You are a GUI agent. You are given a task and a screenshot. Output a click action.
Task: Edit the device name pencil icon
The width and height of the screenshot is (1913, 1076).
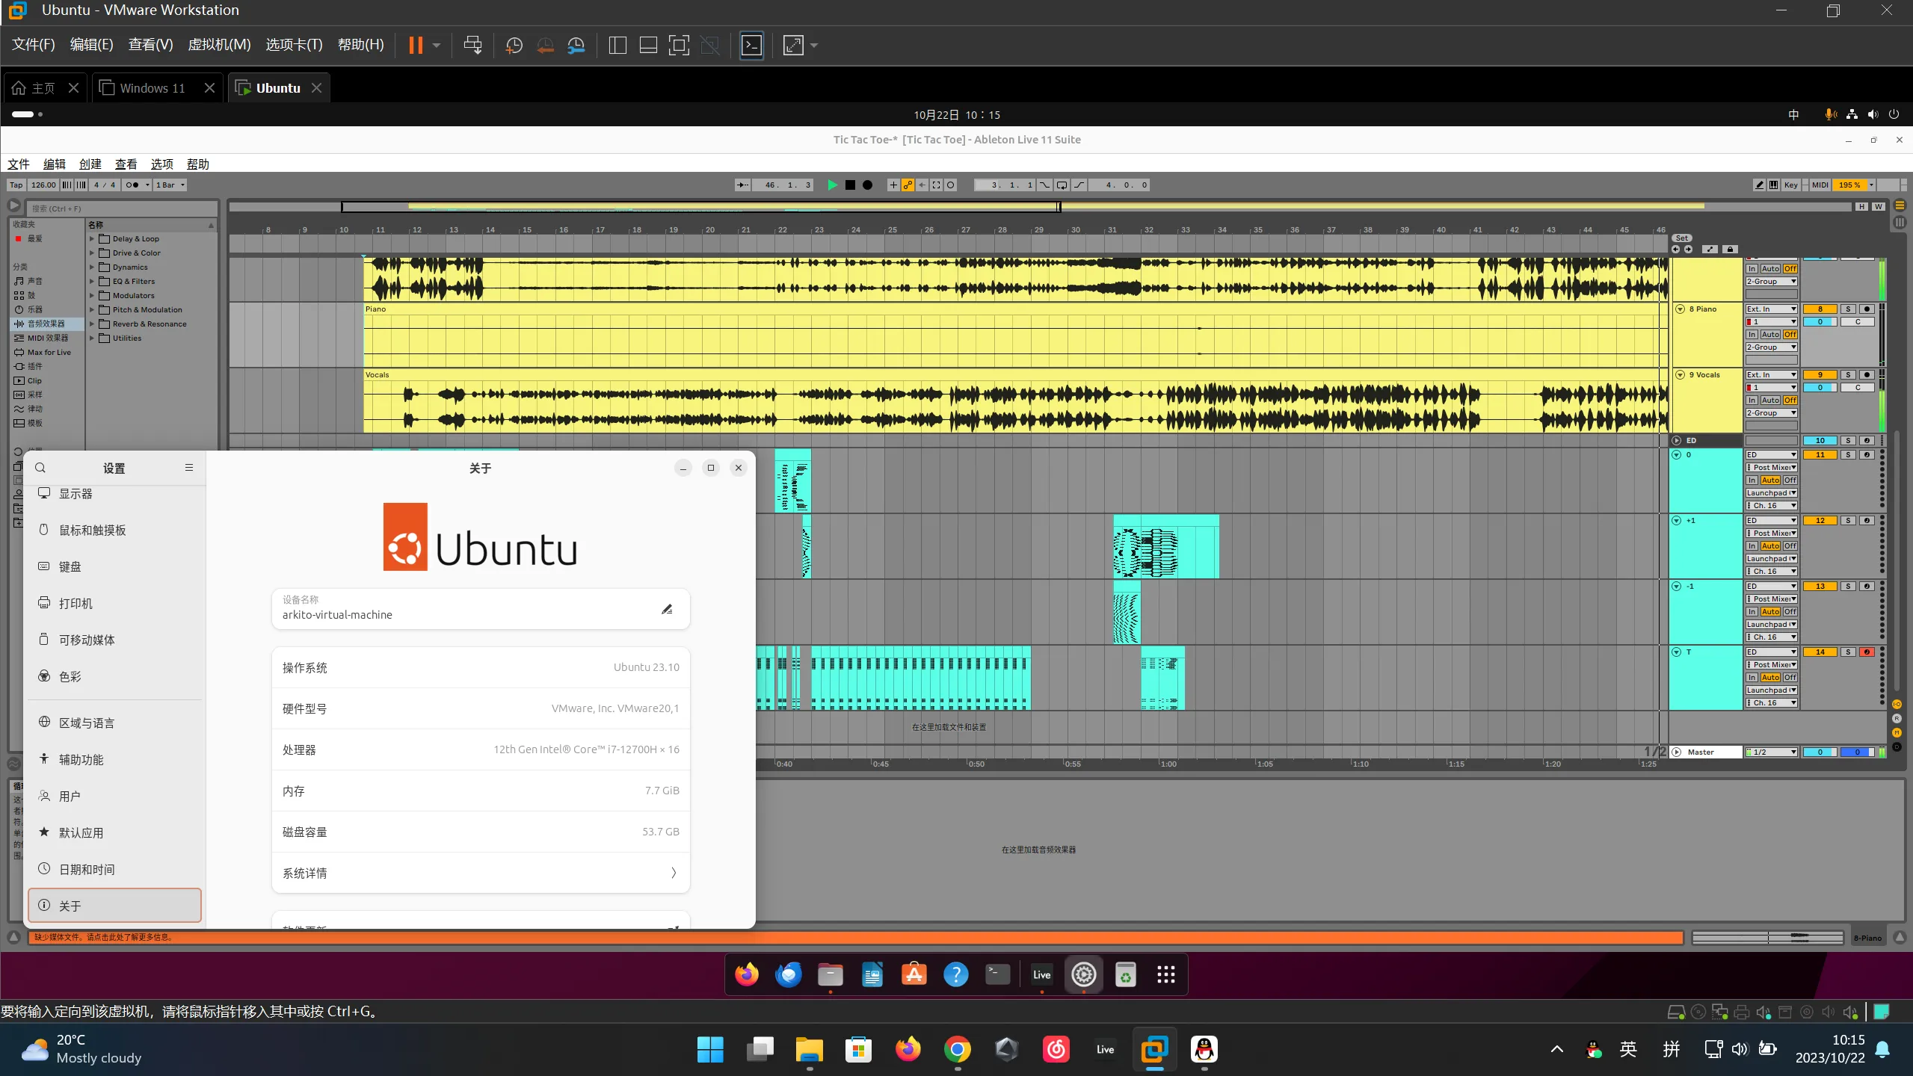click(667, 609)
